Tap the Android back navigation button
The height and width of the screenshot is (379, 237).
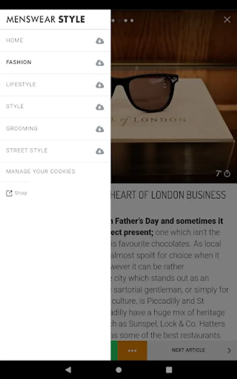point(68,370)
